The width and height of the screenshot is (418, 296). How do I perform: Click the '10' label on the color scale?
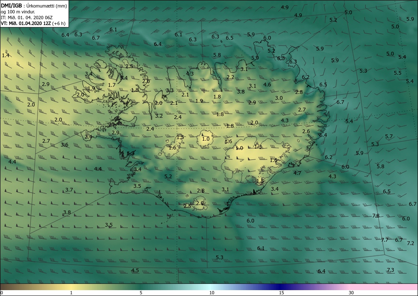point(212,293)
